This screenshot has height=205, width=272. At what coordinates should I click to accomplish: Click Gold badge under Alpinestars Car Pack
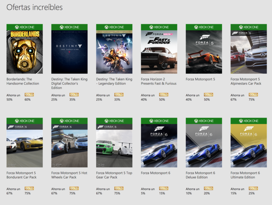(253, 95)
